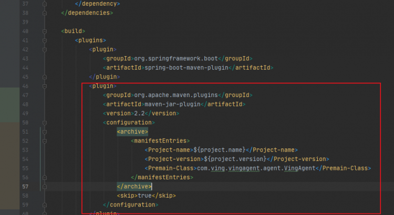This screenshot has height=215, width=394.
Task: Collapse the manifestEntries block on line 52
Action: coord(44,141)
